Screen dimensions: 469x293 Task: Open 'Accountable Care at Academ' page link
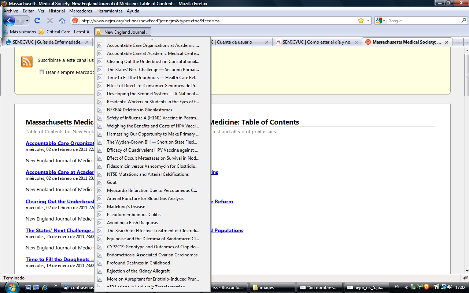(60, 172)
